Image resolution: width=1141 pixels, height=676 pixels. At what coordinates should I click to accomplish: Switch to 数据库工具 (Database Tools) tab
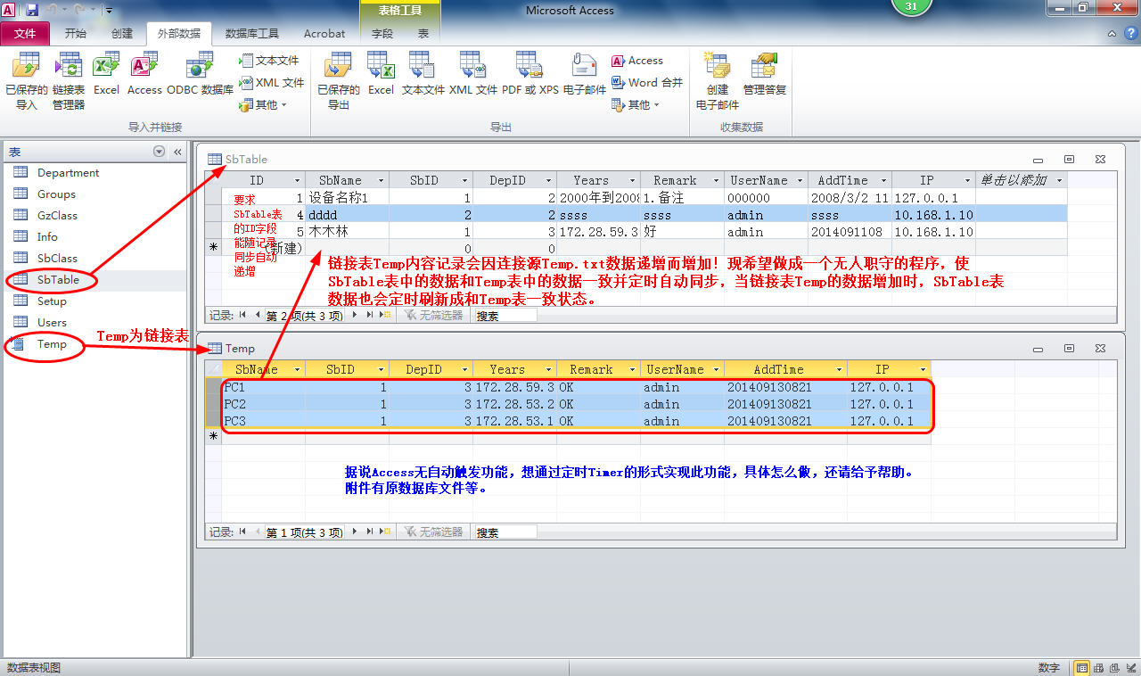[x=252, y=33]
